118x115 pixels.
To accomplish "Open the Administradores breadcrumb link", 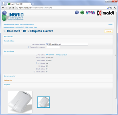I will tap(9, 27).
